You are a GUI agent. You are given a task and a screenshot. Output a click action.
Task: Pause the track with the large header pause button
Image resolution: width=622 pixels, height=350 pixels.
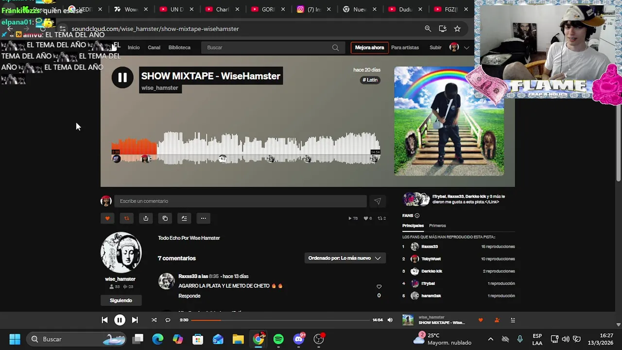click(x=122, y=77)
